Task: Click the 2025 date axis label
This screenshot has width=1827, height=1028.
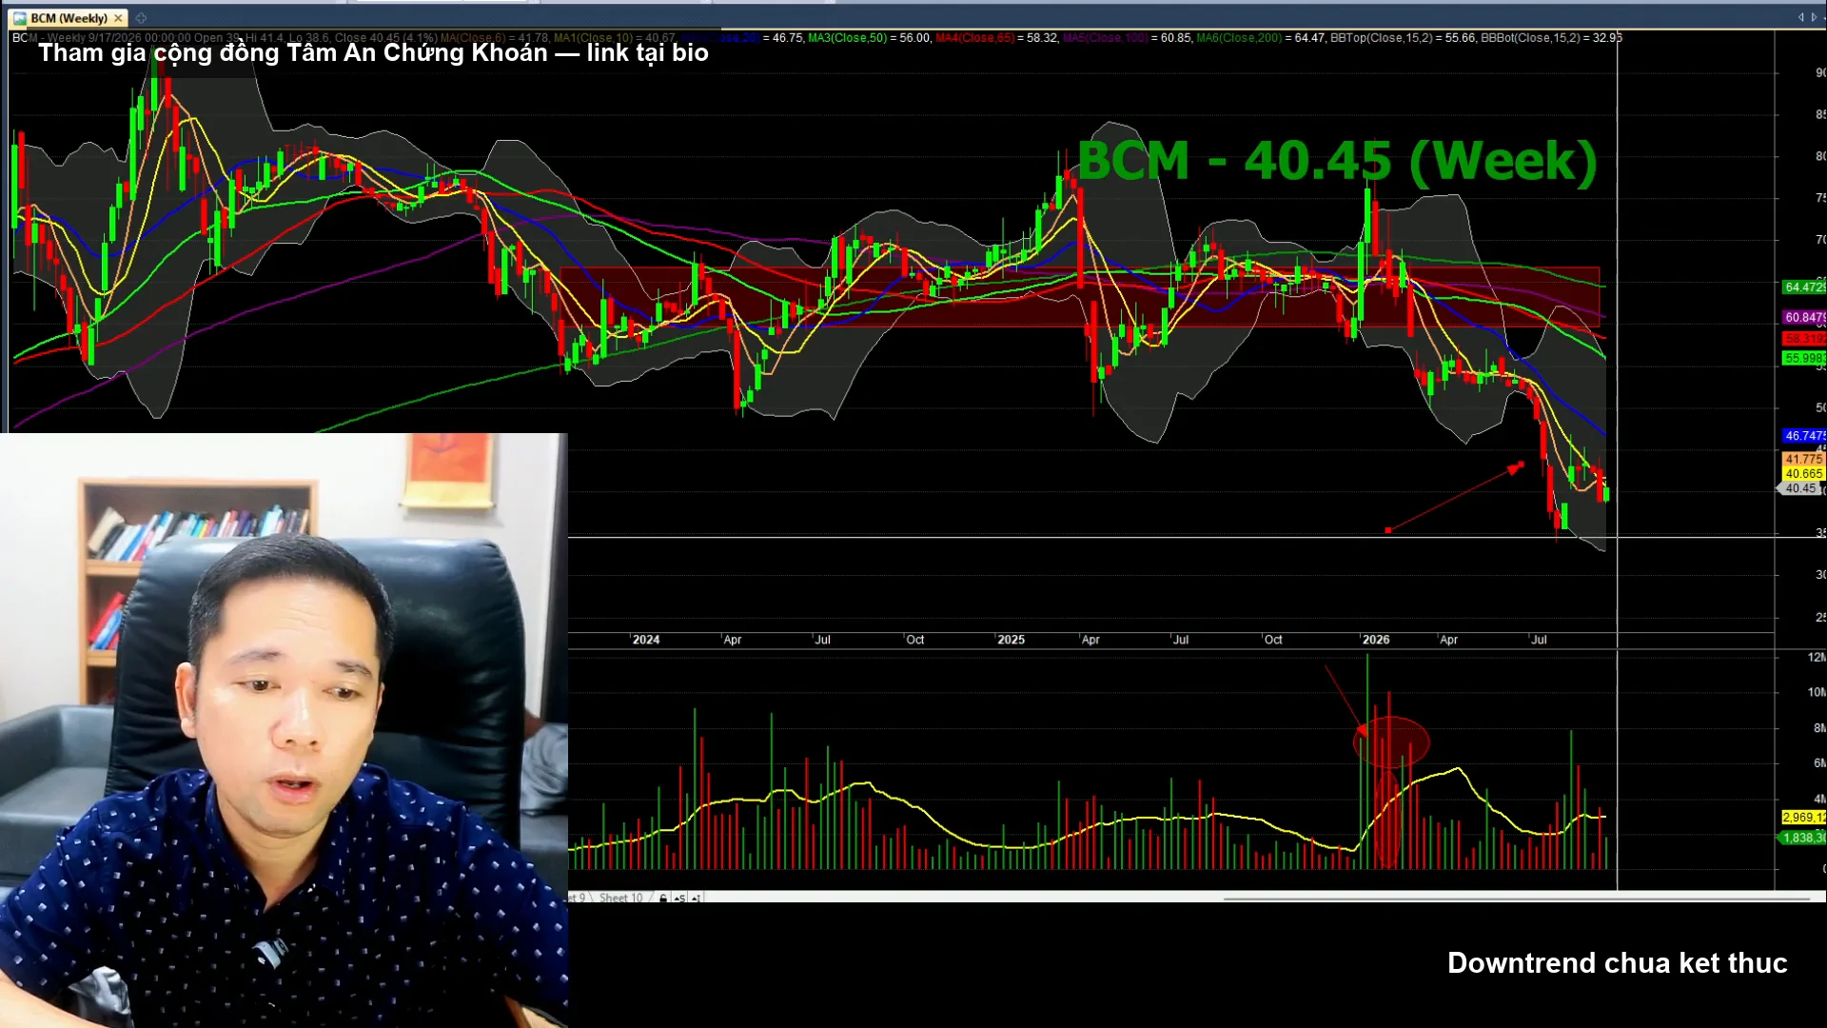Action: (1011, 640)
